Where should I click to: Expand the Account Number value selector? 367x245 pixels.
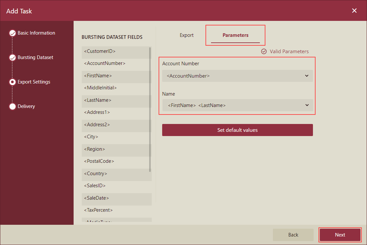coord(306,76)
